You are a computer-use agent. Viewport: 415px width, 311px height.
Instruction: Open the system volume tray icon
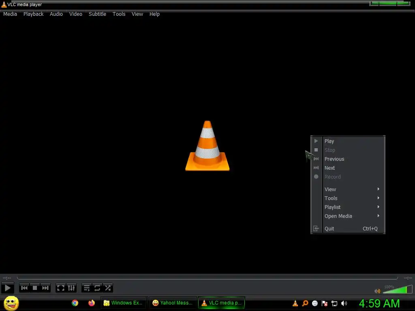point(344,303)
